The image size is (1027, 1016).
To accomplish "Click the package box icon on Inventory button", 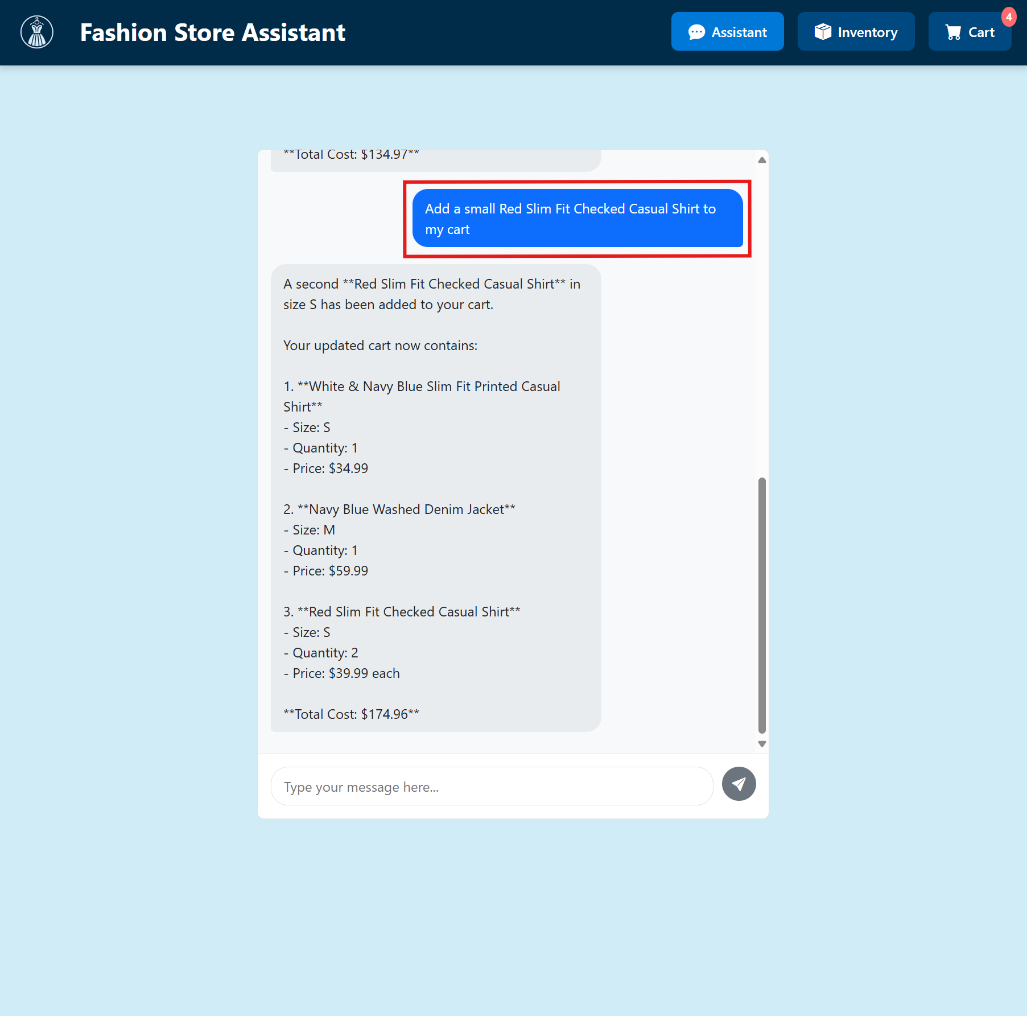I will (x=823, y=32).
